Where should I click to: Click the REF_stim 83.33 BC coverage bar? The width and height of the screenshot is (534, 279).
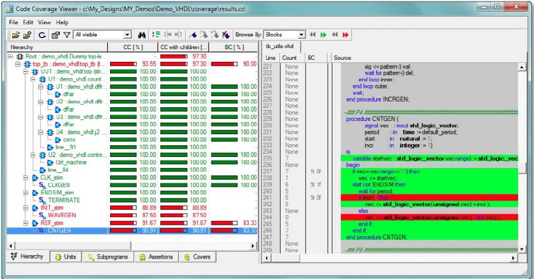[224, 223]
